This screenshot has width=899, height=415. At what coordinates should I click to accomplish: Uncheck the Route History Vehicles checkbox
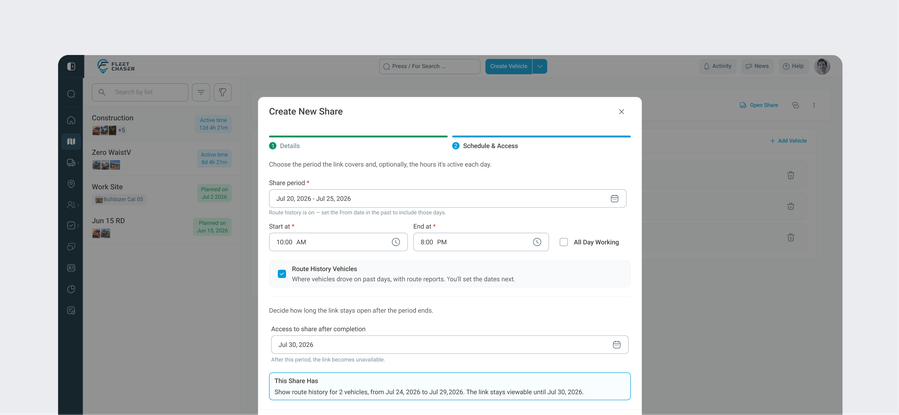click(x=282, y=274)
